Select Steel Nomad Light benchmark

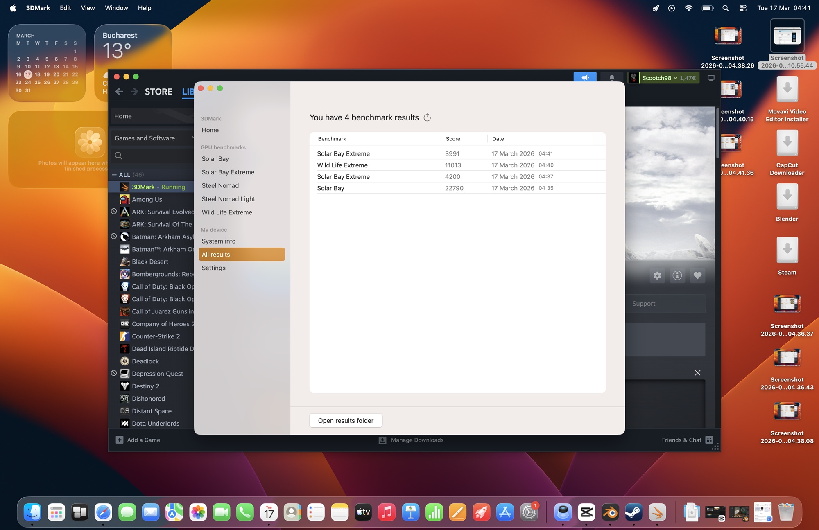pos(228,199)
